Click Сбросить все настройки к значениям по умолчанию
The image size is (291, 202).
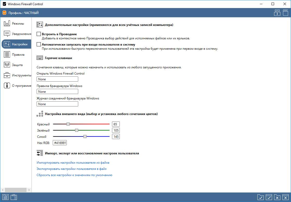coord(74,175)
